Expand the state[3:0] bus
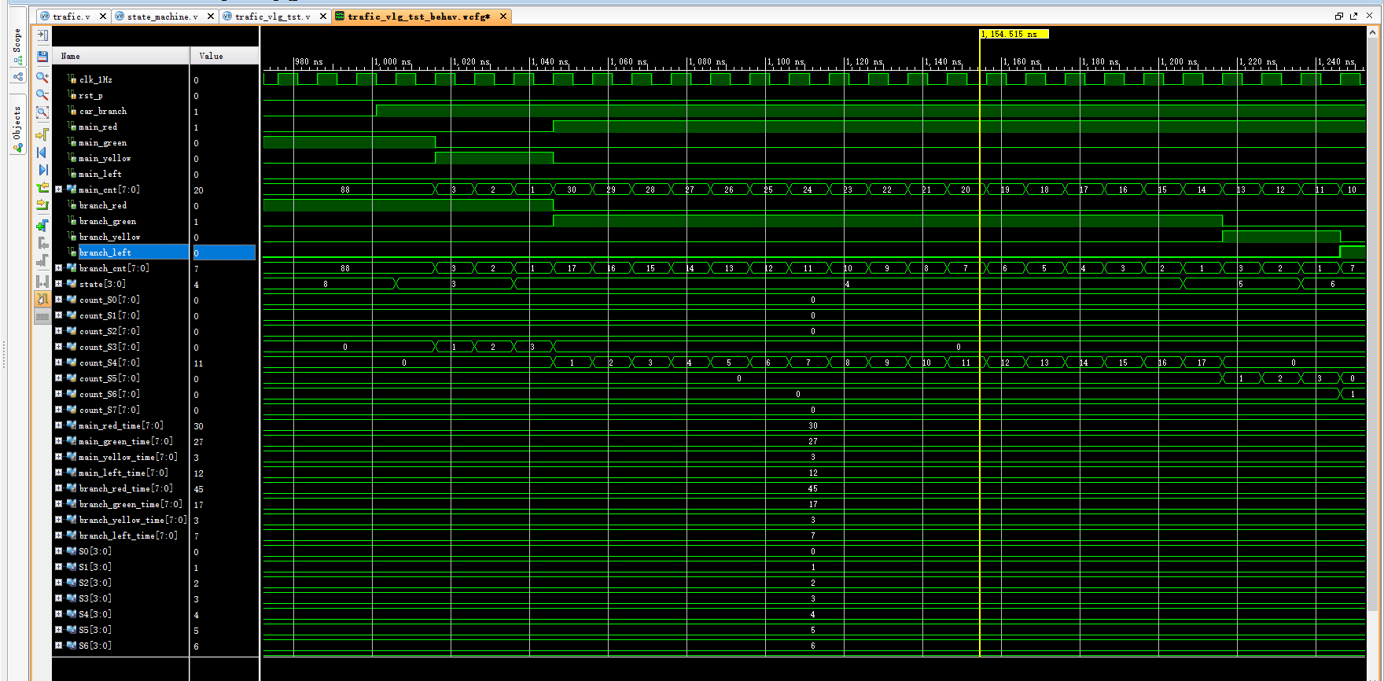Screen dimensions: 1384x681 pyautogui.click(x=58, y=284)
